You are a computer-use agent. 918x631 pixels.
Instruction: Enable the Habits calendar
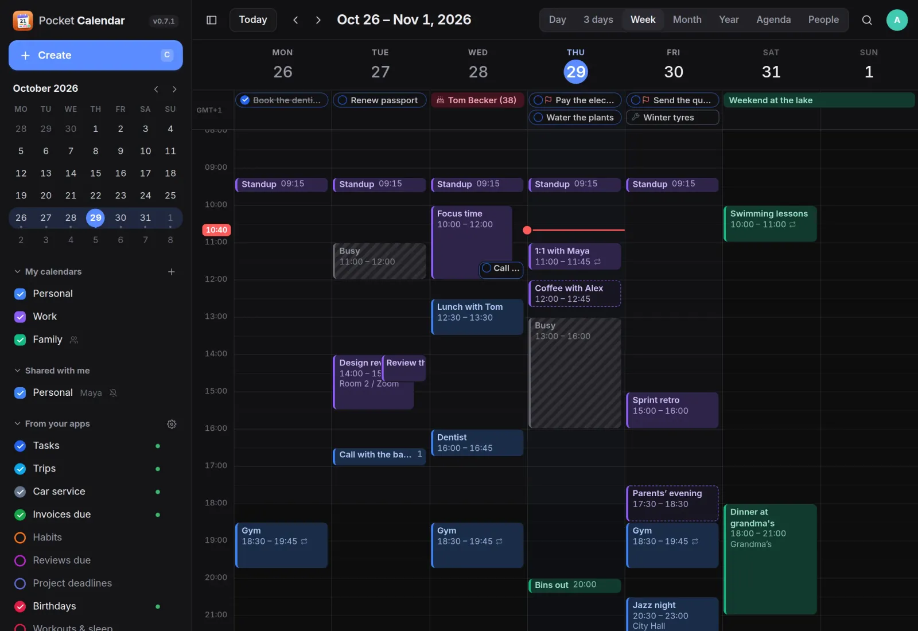(x=20, y=537)
